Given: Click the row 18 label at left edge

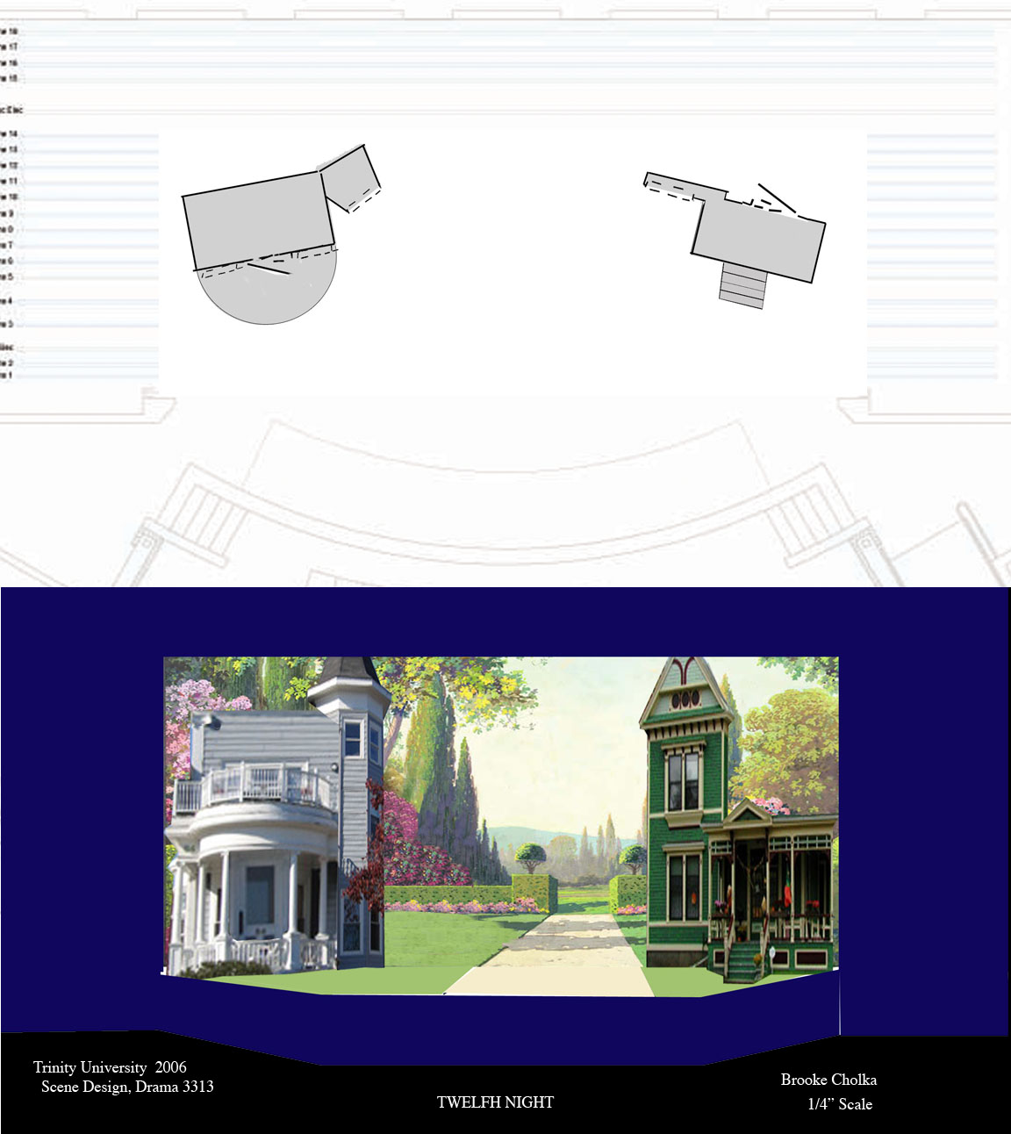Looking at the screenshot, I should (x=9, y=31).
